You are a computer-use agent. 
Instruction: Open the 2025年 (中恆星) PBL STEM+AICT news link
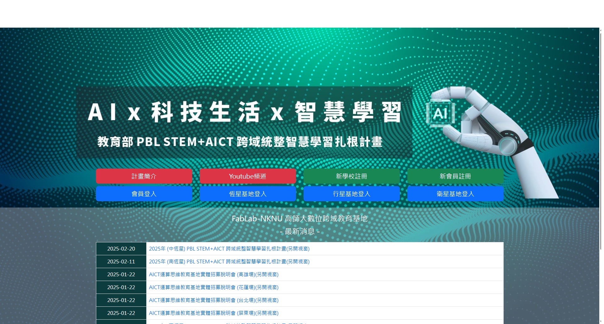tap(229, 249)
